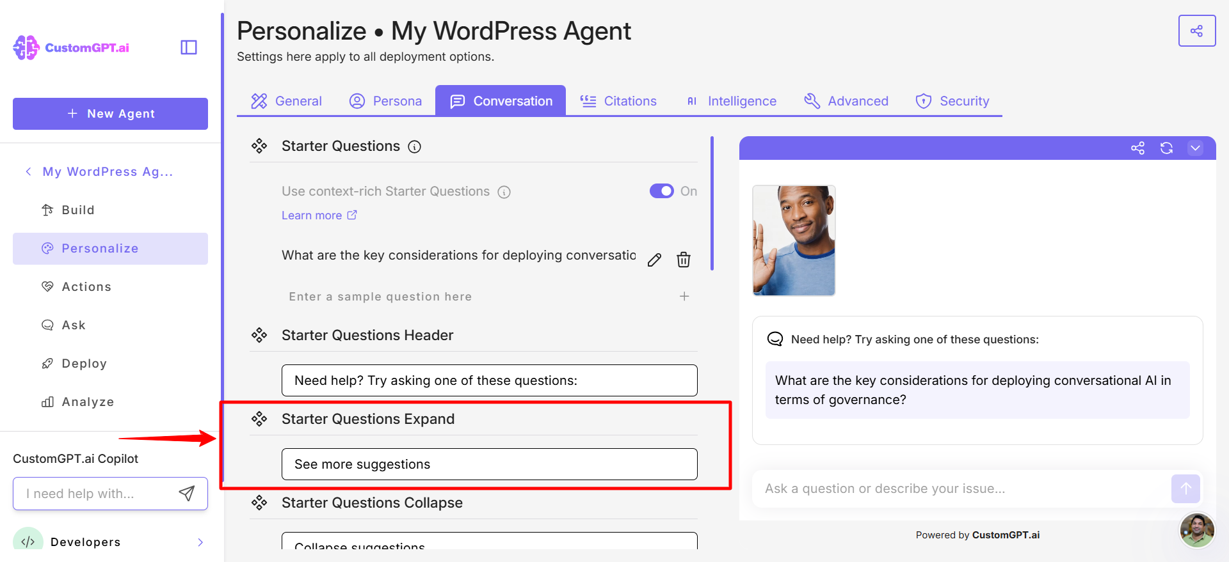Click the settings panel vertical scrollbar

(x=712, y=203)
